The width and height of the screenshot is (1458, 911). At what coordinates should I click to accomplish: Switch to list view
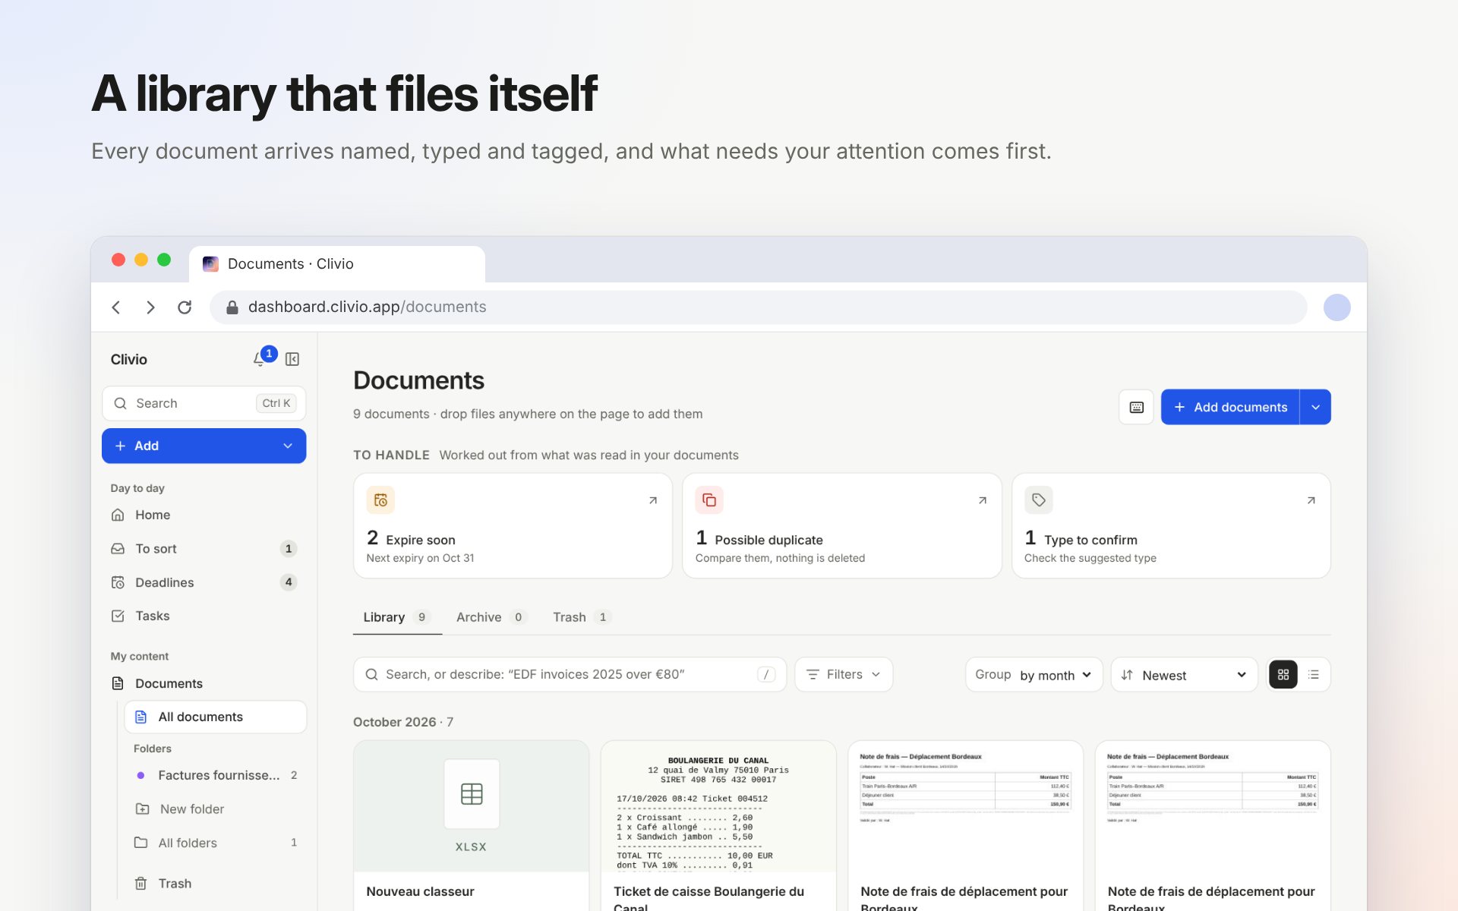(x=1314, y=674)
